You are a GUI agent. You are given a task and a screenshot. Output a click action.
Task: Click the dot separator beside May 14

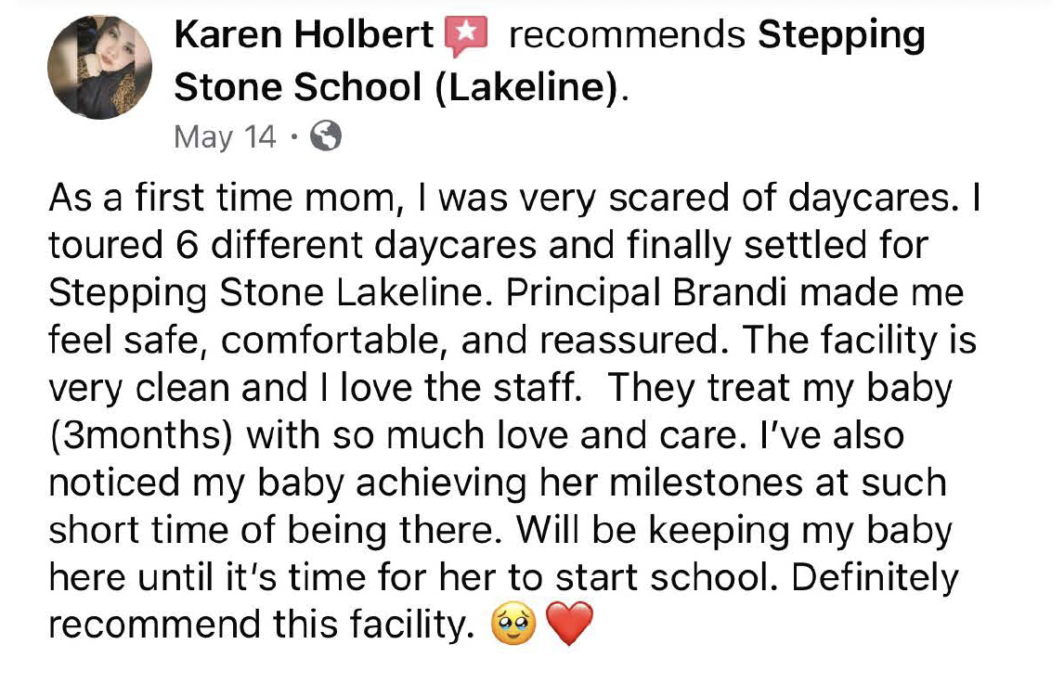[x=293, y=137]
